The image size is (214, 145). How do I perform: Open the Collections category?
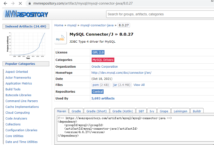tap(13, 124)
